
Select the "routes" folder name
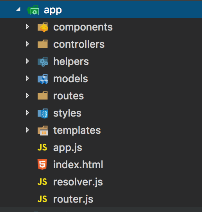coord(69,96)
